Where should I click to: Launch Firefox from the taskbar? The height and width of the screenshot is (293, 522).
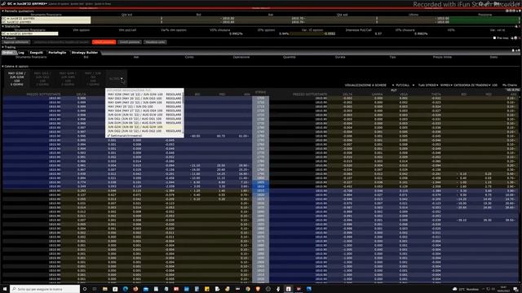pyautogui.click(x=135, y=289)
